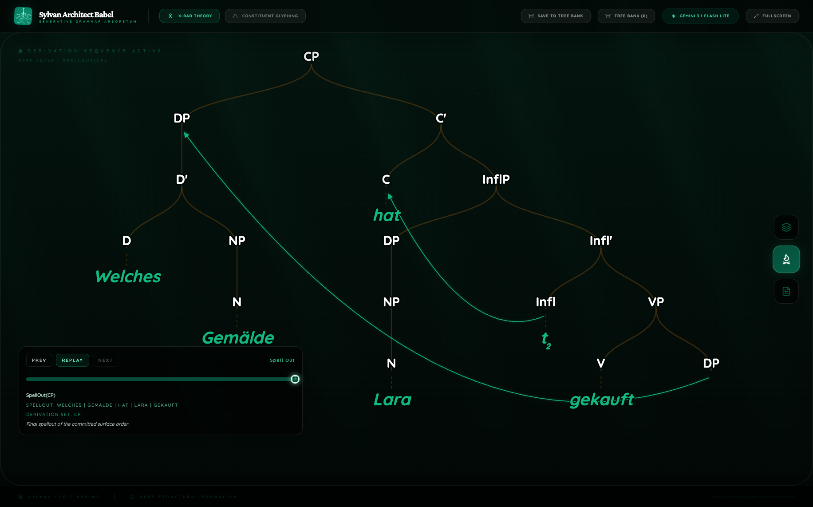Click the layers stack icon in right sidebar
This screenshot has width=813, height=507.
786,227
